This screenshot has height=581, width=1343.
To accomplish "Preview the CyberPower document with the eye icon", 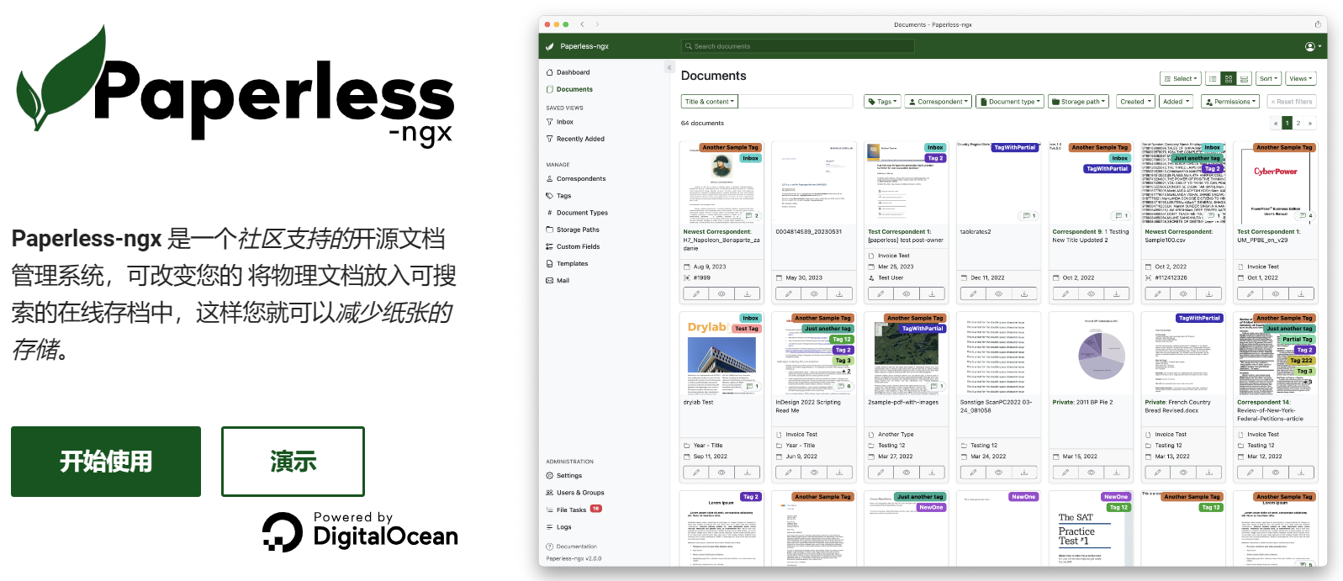I will point(1276,293).
